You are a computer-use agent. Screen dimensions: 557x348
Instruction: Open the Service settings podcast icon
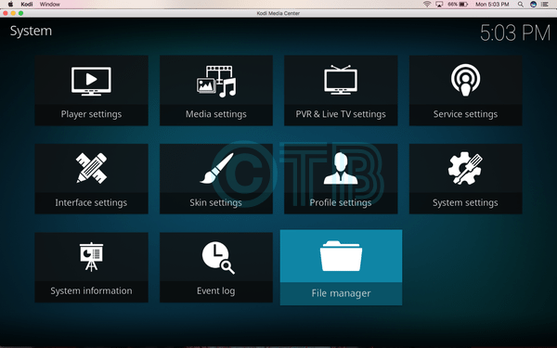[x=465, y=80]
